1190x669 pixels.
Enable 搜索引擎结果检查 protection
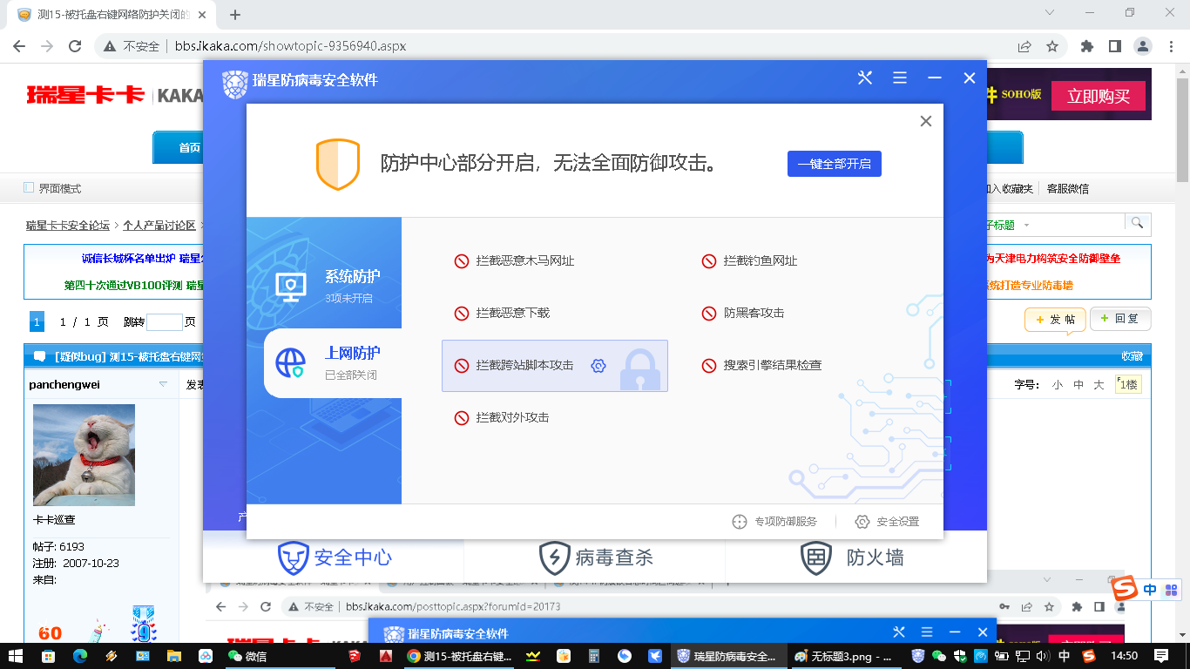pyautogui.click(x=709, y=366)
